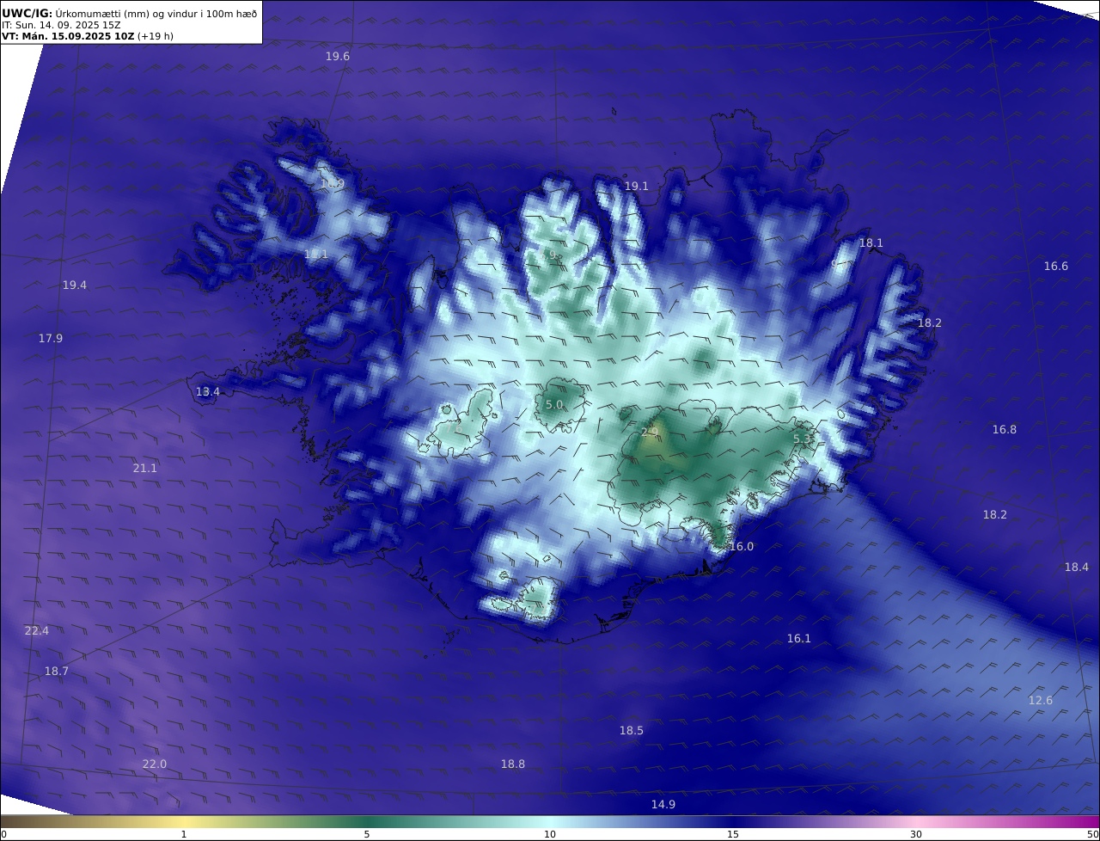The height and width of the screenshot is (841, 1100).
Task: Click the 18.5 value label
Action: click(632, 731)
